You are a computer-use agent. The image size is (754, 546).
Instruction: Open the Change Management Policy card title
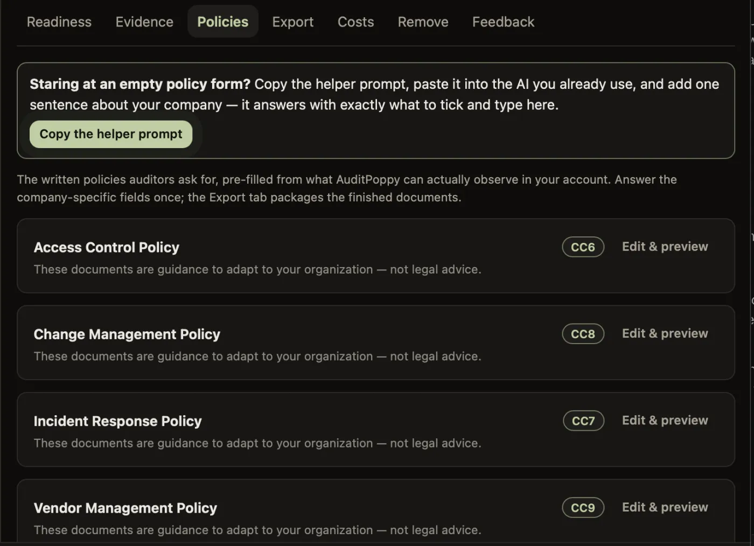click(x=127, y=334)
